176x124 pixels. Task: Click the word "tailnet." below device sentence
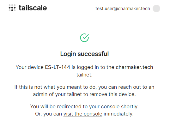[84, 75]
